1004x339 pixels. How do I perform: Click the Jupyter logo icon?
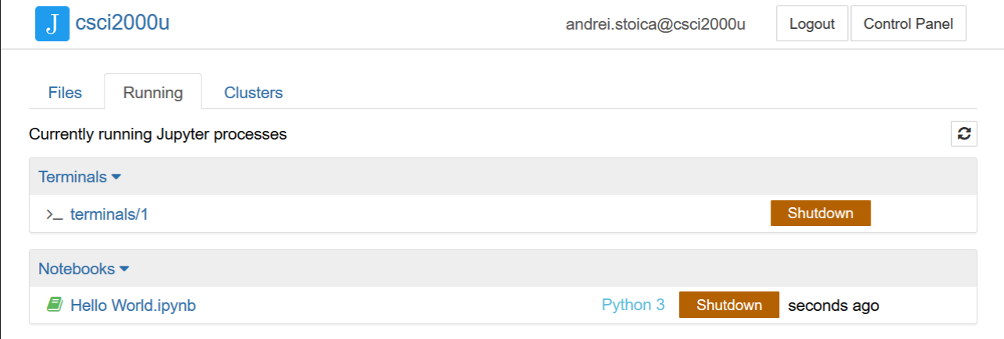click(52, 23)
